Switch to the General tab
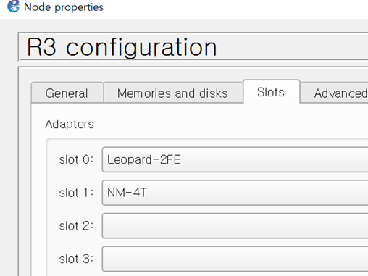The image size is (368, 276). [67, 93]
